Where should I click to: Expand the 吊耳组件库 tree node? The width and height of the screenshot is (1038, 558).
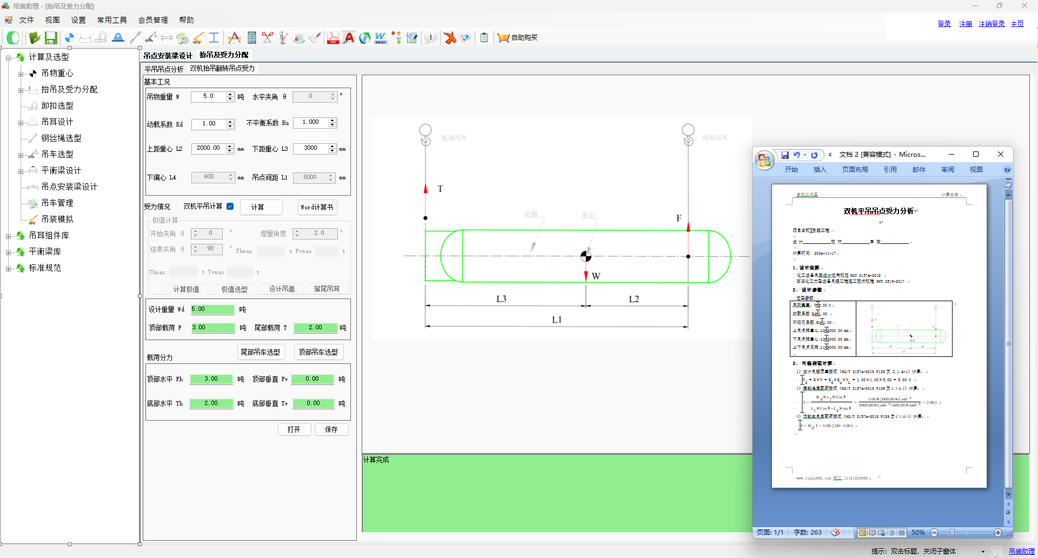click(8, 236)
